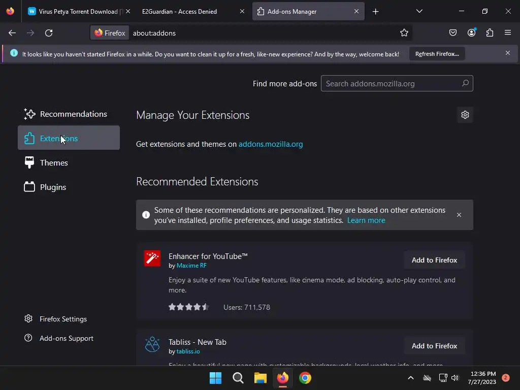Switch to E2Guardian - Access Denied tab

click(179, 11)
